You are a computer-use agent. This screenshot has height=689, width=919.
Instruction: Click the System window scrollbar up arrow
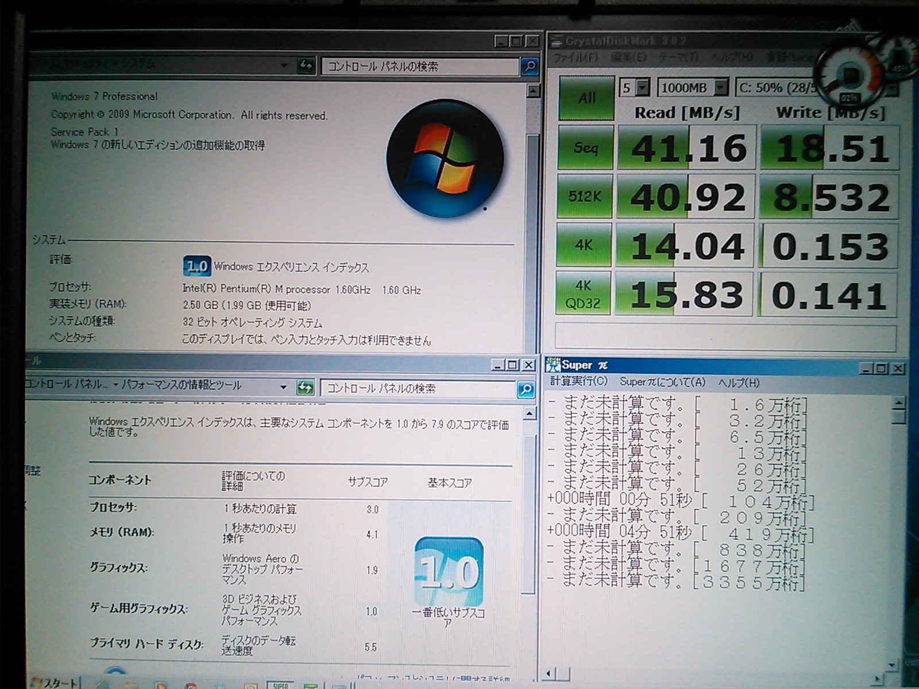pos(533,91)
